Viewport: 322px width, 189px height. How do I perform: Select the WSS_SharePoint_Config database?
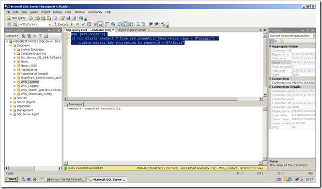(36, 94)
